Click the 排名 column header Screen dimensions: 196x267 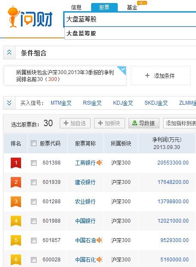tap(15, 143)
